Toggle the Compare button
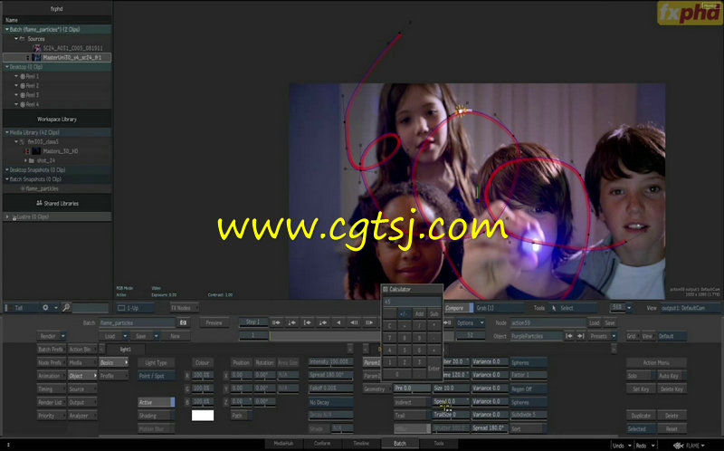This screenshot has height=451, width=724. (x=459, y=308)
